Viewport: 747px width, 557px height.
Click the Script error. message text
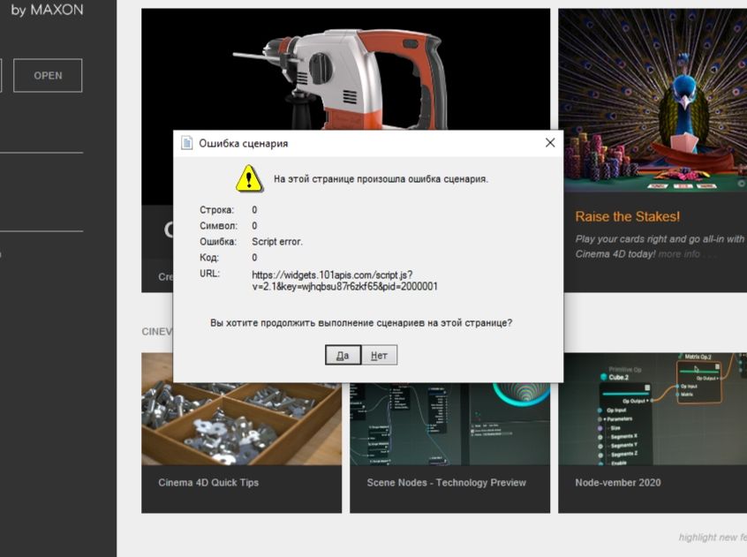pyautogui.click(x=276, y=241)
